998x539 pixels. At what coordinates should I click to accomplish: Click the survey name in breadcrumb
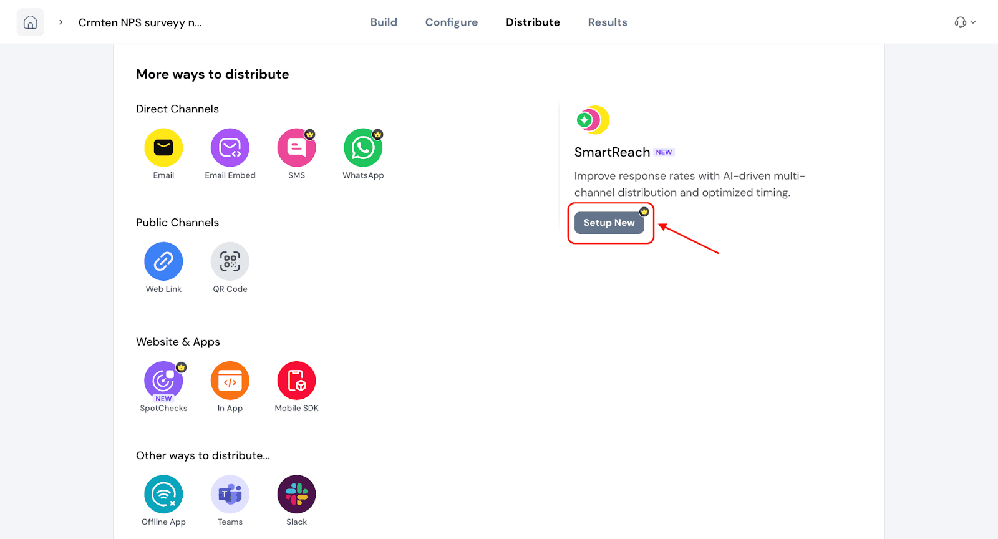(140, 22)
